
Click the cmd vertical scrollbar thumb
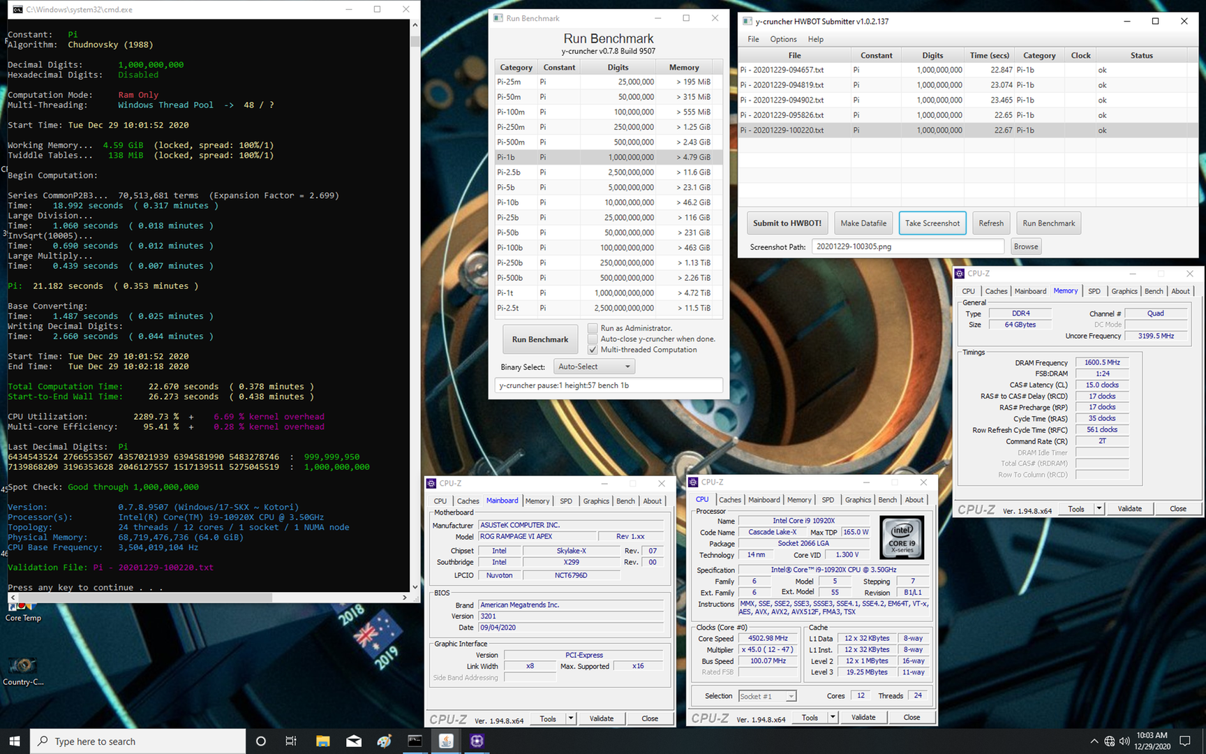415,40
